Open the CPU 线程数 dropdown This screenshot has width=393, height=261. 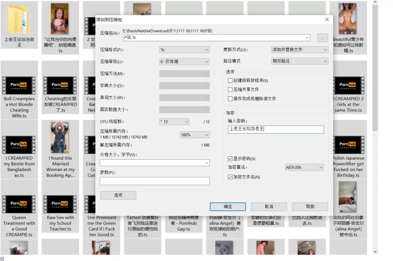point(174,121)
